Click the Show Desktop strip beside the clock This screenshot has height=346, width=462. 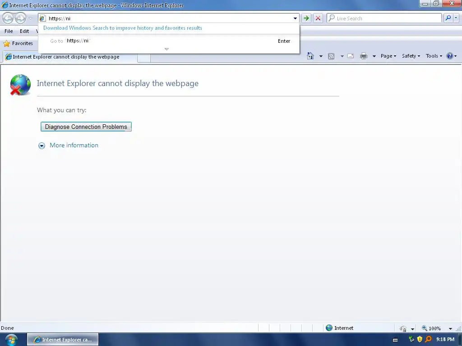(x=460, y=340)
